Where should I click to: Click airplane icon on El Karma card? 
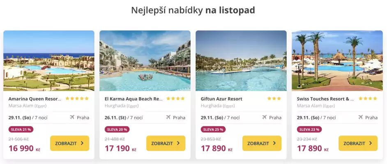(x=168, y=117)
